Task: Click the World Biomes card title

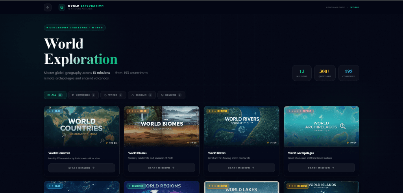Action: pyautogui.click(x=137, y=153)
